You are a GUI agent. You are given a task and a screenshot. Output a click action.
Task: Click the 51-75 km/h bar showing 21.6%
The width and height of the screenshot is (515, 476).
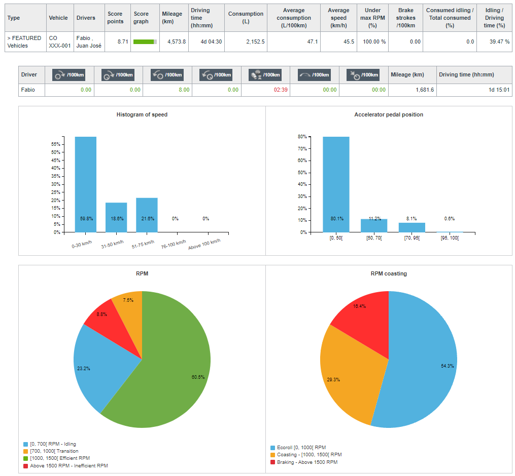click(147, 215)
